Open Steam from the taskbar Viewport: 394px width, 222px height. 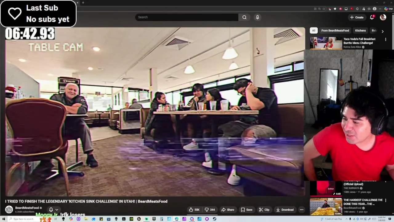(214, 219)
